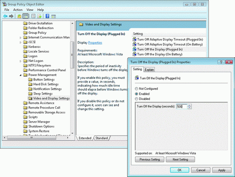Open the Help menu
This screenshot has height=177, width=235.
tap(40, 10)
